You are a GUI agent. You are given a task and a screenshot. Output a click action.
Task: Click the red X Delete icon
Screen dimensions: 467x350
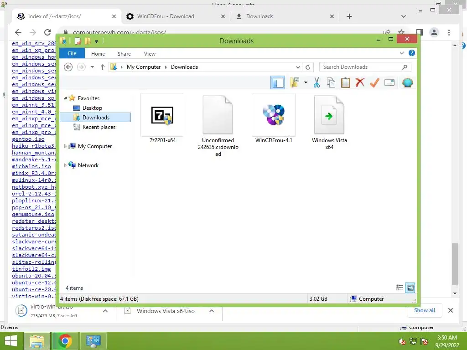[x=360, y=82]
